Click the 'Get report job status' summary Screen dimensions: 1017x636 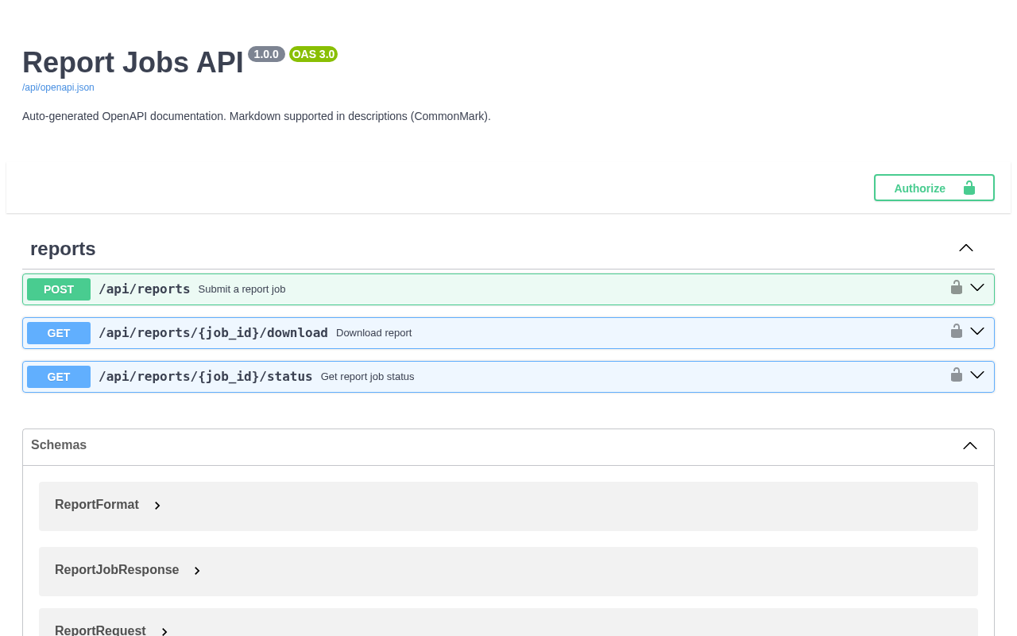(x=367, y=377)
